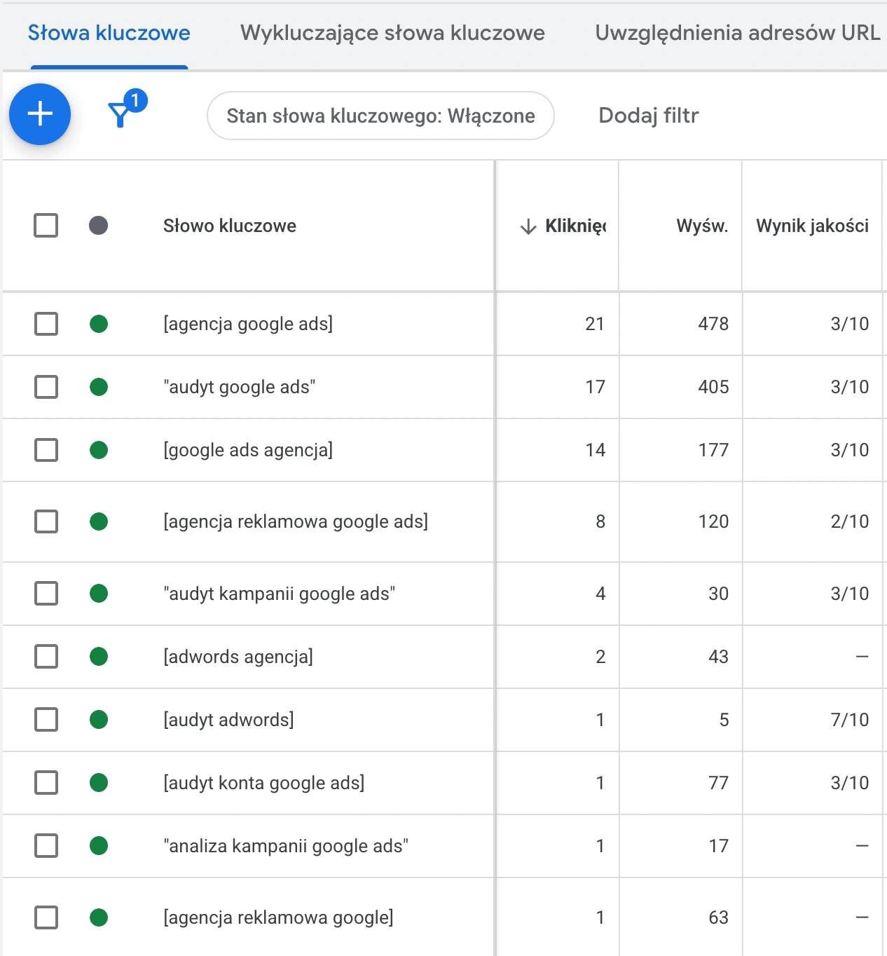
Task: Select checkbox for [agencja reklamowa google ads]
Action: tap(46, 521)
